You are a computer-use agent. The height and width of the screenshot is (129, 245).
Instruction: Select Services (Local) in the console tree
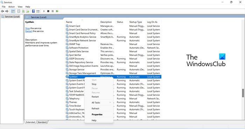[12, 17]
